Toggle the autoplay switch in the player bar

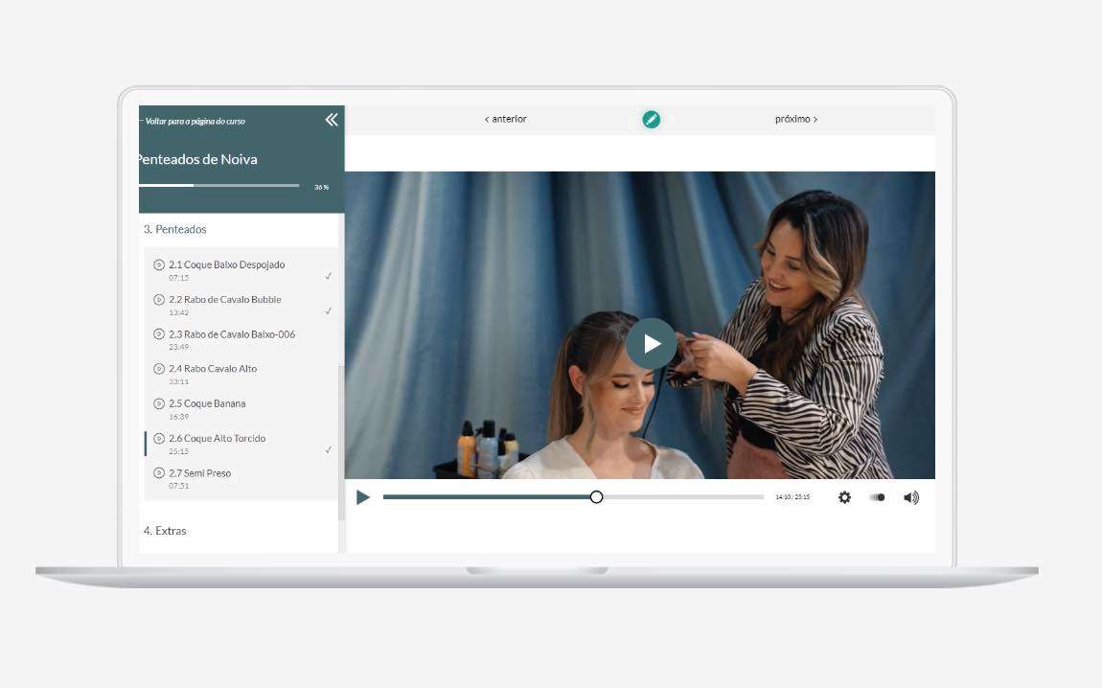(877, 497)
